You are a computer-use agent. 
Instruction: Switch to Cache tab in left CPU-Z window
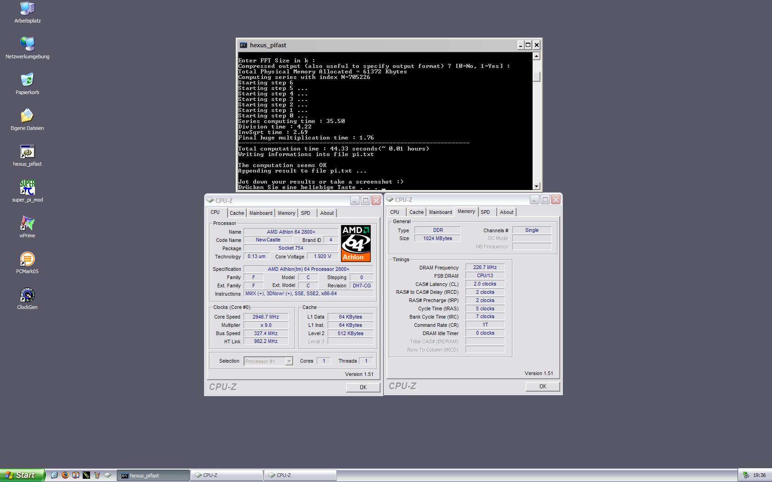[237, 213]
